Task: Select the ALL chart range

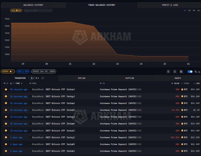Action: 199,11
